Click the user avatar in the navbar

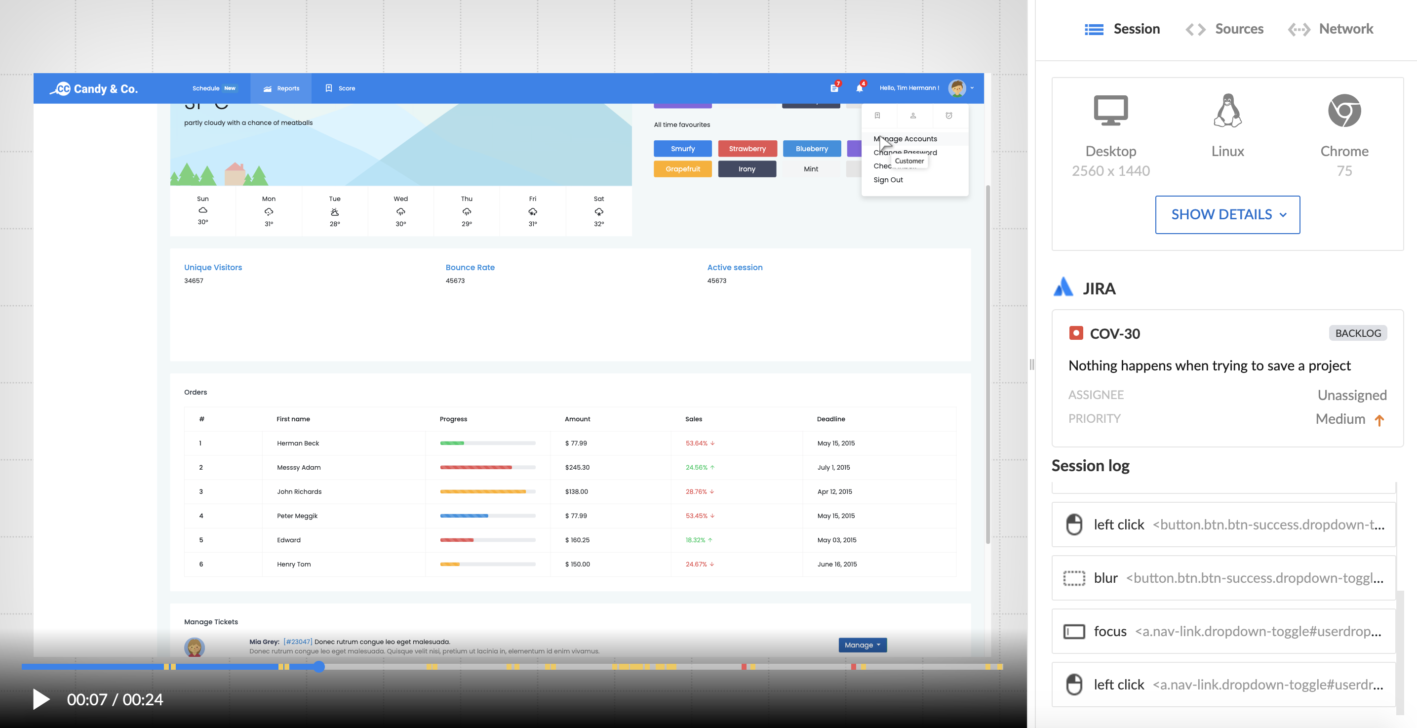point(957,88)
